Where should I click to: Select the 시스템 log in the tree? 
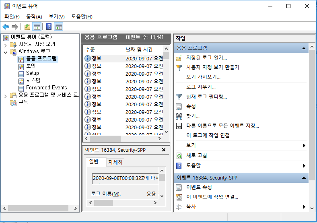point(33,81)
